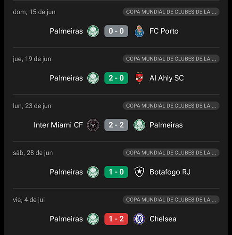The width and height of the screenshot is (232, 235).
Task: Click the Botafogo RJ crest icon
Action: 139,172
